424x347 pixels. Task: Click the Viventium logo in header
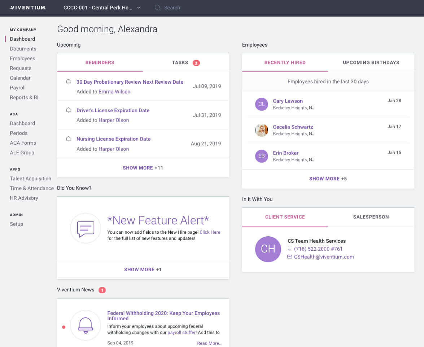tap(28, 8)
